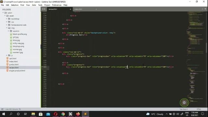The width and height of the screenshot is (208, 117).
Task: Open the Find menu
Action: tap(22, 5)
